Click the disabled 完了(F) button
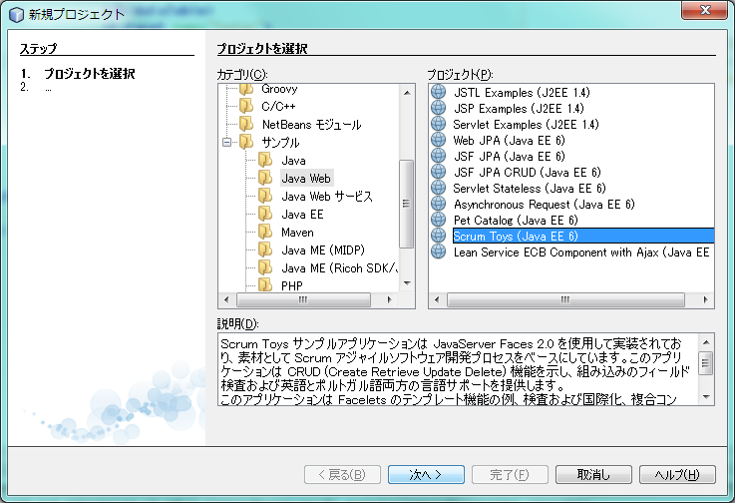The height and width of the screenshot is (503, 735). point(510,474)
